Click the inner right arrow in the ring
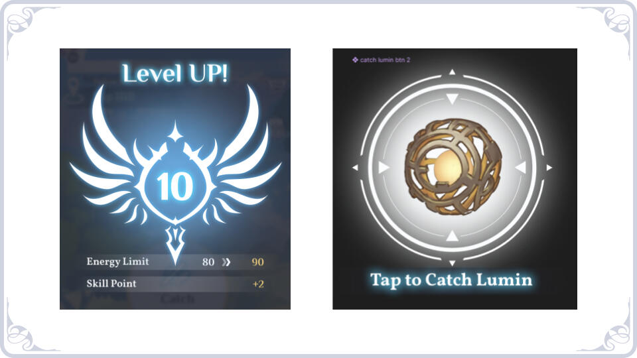This screenshot has width=637, height=358. (521, 167)
